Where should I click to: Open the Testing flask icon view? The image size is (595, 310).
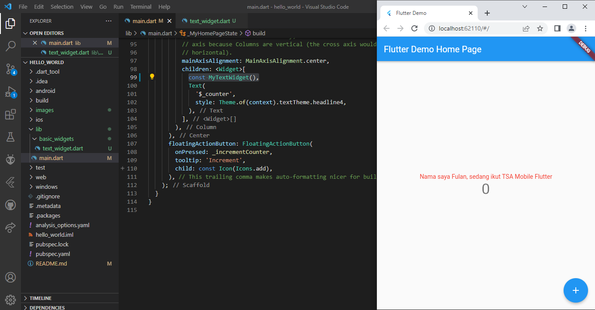pos(10,137)
